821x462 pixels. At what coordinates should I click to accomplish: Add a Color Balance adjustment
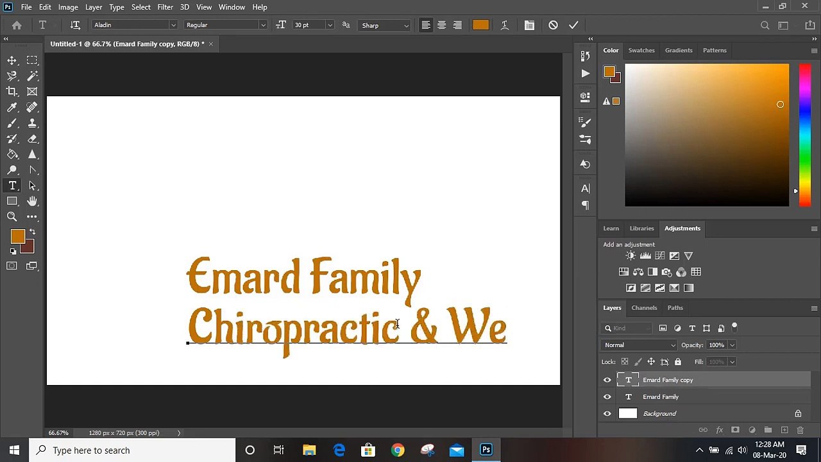click(x=638, y=272)
